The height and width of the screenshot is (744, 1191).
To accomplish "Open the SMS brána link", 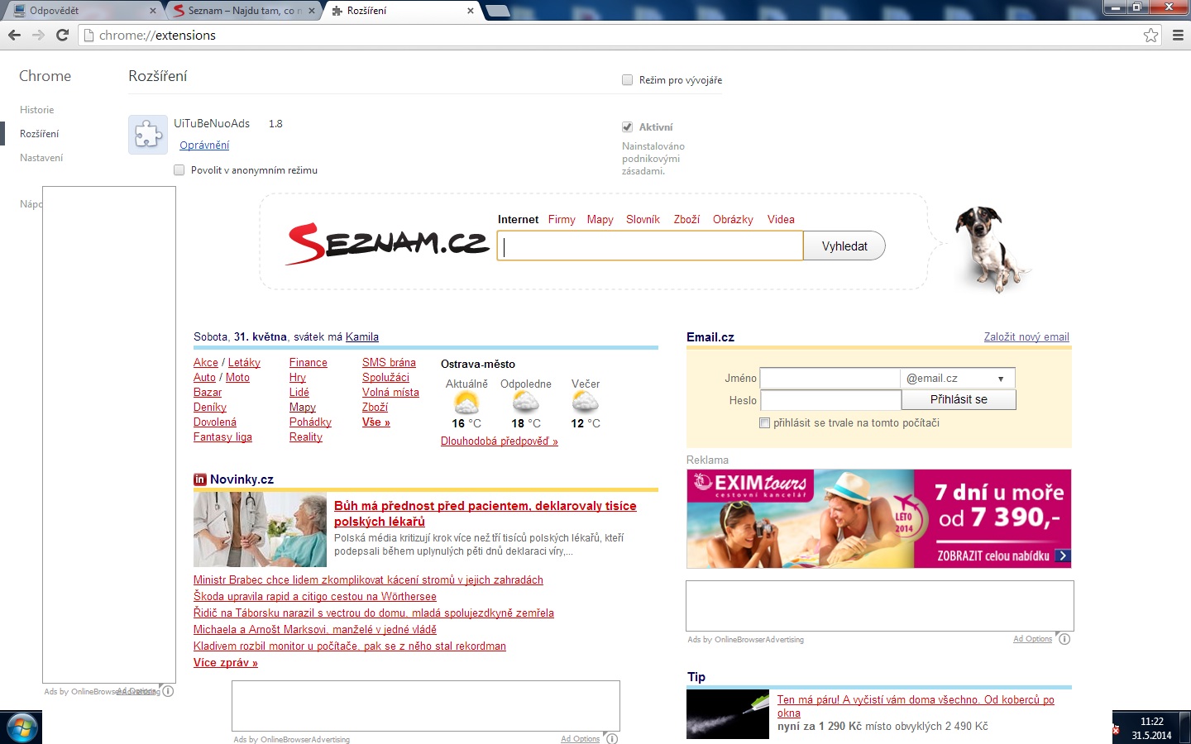I will tap(389, 363).
